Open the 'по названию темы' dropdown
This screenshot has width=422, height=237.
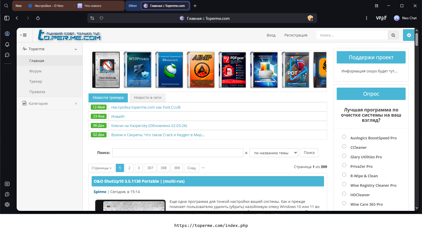pos(274,153)
